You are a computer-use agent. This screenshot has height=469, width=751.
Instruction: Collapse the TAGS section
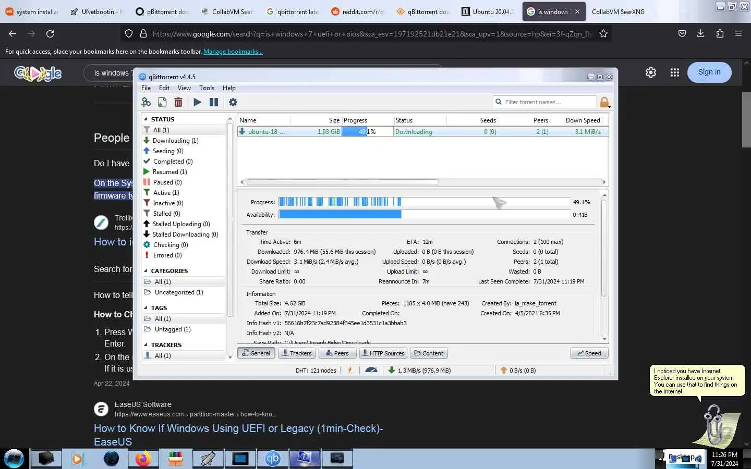pos(146,308)
